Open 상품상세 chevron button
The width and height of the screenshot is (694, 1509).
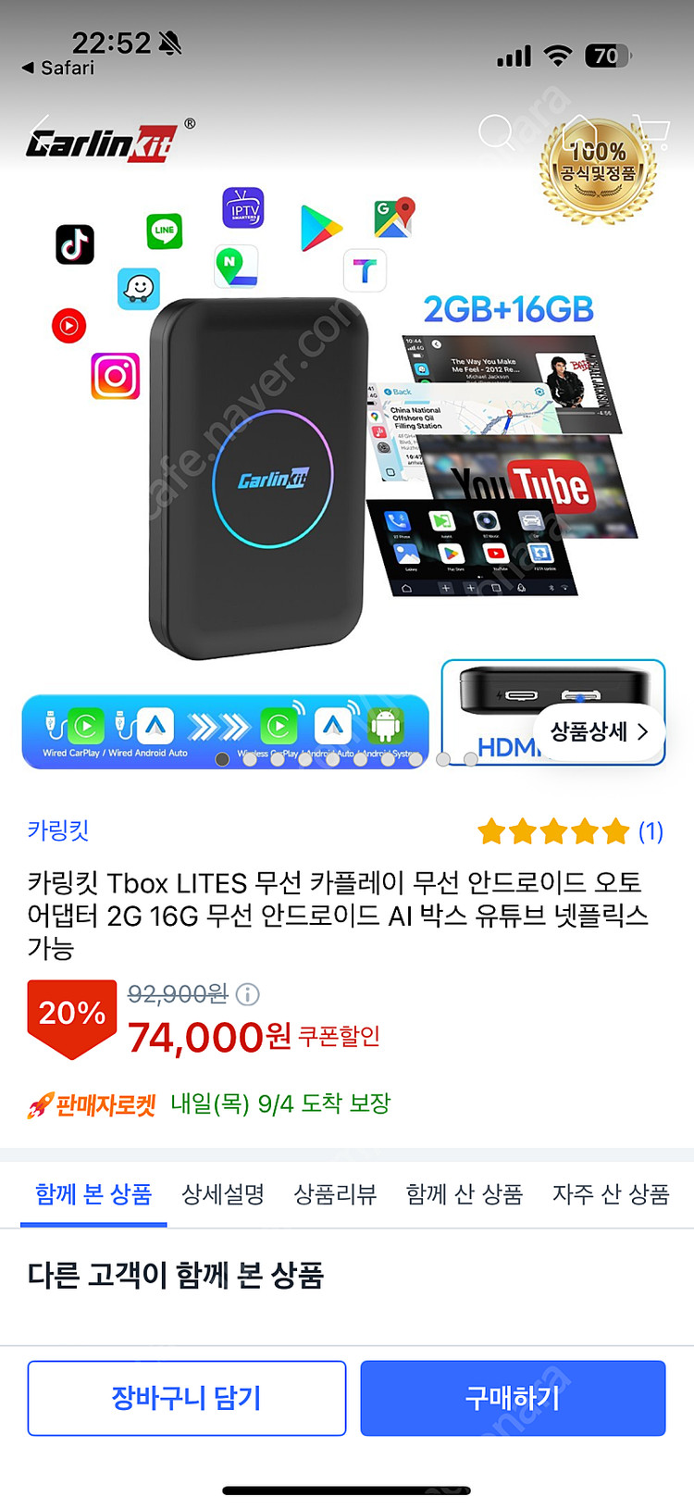click(599, 731)
